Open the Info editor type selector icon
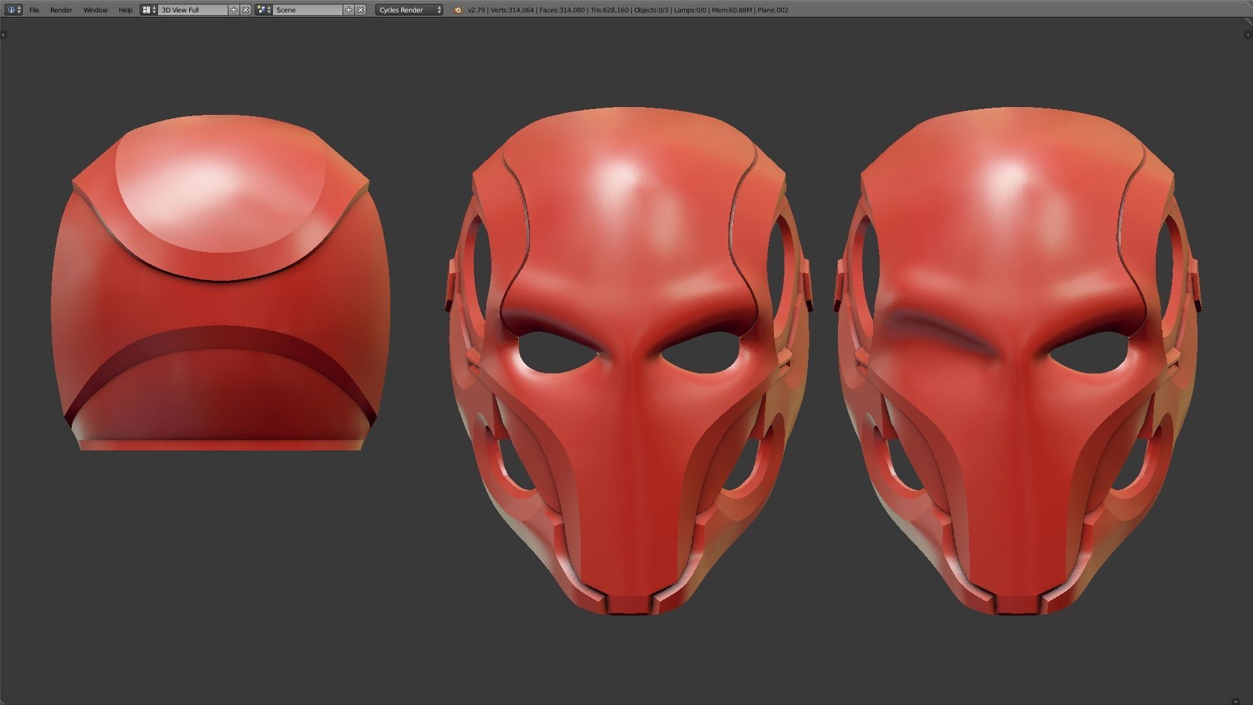This screenshot has width=1253, height=705. 13,10
